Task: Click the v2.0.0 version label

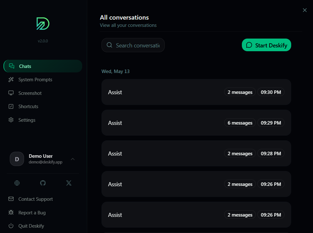Action: pos(43,41)
